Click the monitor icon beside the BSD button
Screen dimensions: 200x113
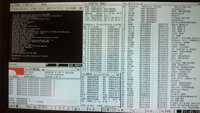click(35, 107)
